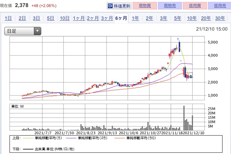Click the tallest volume bar near 2021/11/18
231x154 pixels.
(x=184, y=118)
